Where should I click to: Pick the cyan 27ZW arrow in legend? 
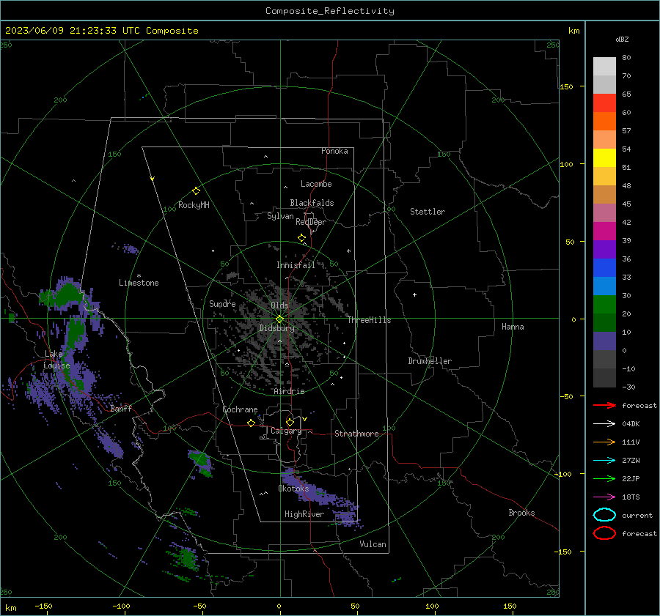tap(604, 461)
